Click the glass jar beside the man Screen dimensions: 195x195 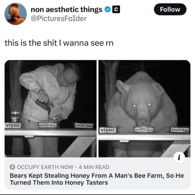coord(15,117)
